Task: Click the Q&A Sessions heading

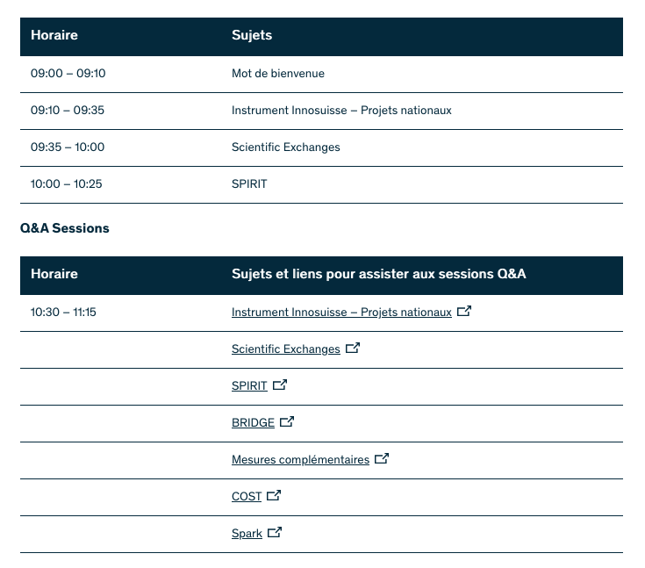Action: point(65,228)
